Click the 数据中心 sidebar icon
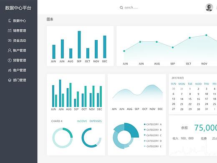 (10, 20)
